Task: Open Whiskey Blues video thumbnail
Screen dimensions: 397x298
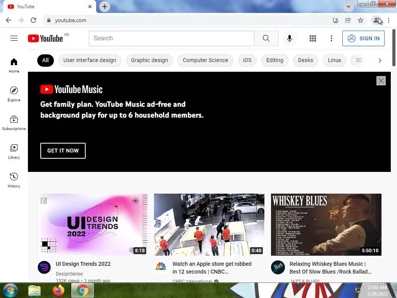Action: click(x=326, y=225)
